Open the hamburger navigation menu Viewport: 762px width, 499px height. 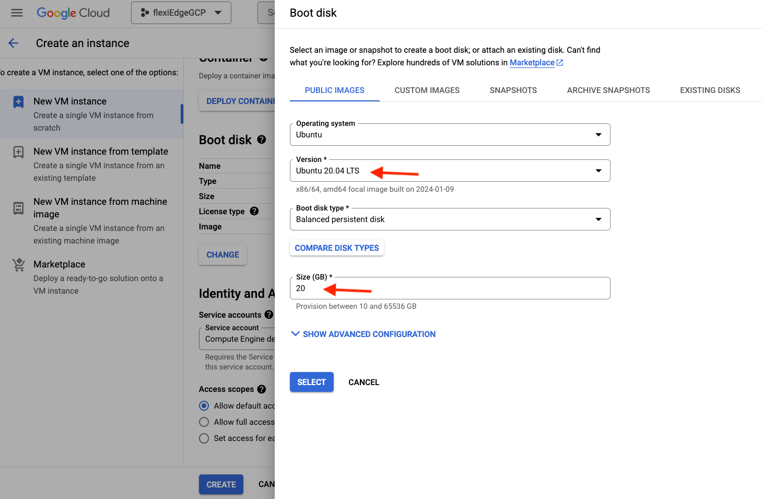point(17,13)
